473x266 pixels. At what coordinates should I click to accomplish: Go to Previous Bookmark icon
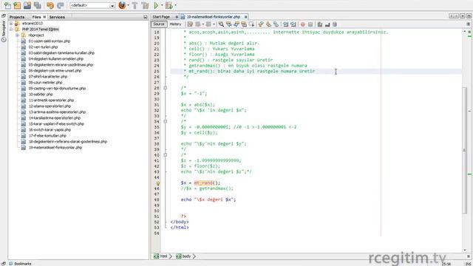pos(261,24)
